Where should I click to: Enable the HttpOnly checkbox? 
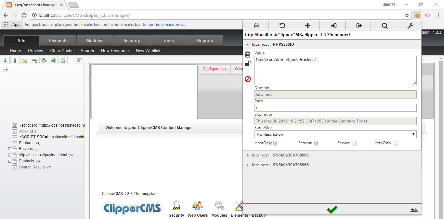395,143
